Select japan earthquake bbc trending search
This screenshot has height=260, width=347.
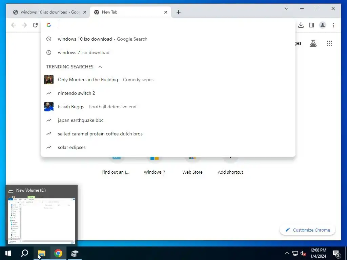168,120
